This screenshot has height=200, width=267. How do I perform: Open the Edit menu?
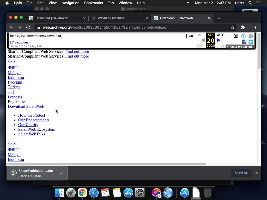click(x=40, y=3)
